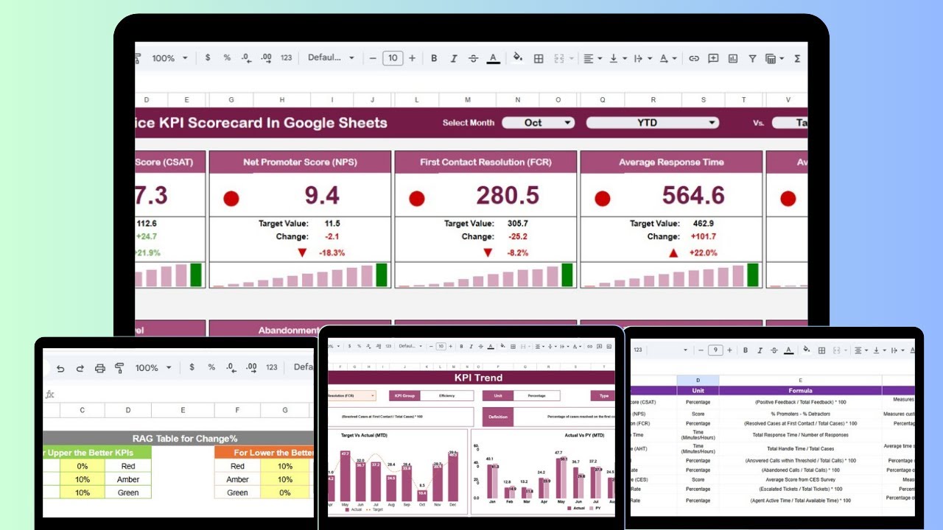Format as percent in main scorecard toolbar
This screenshot has height=530, width=943.
point(227,57)
